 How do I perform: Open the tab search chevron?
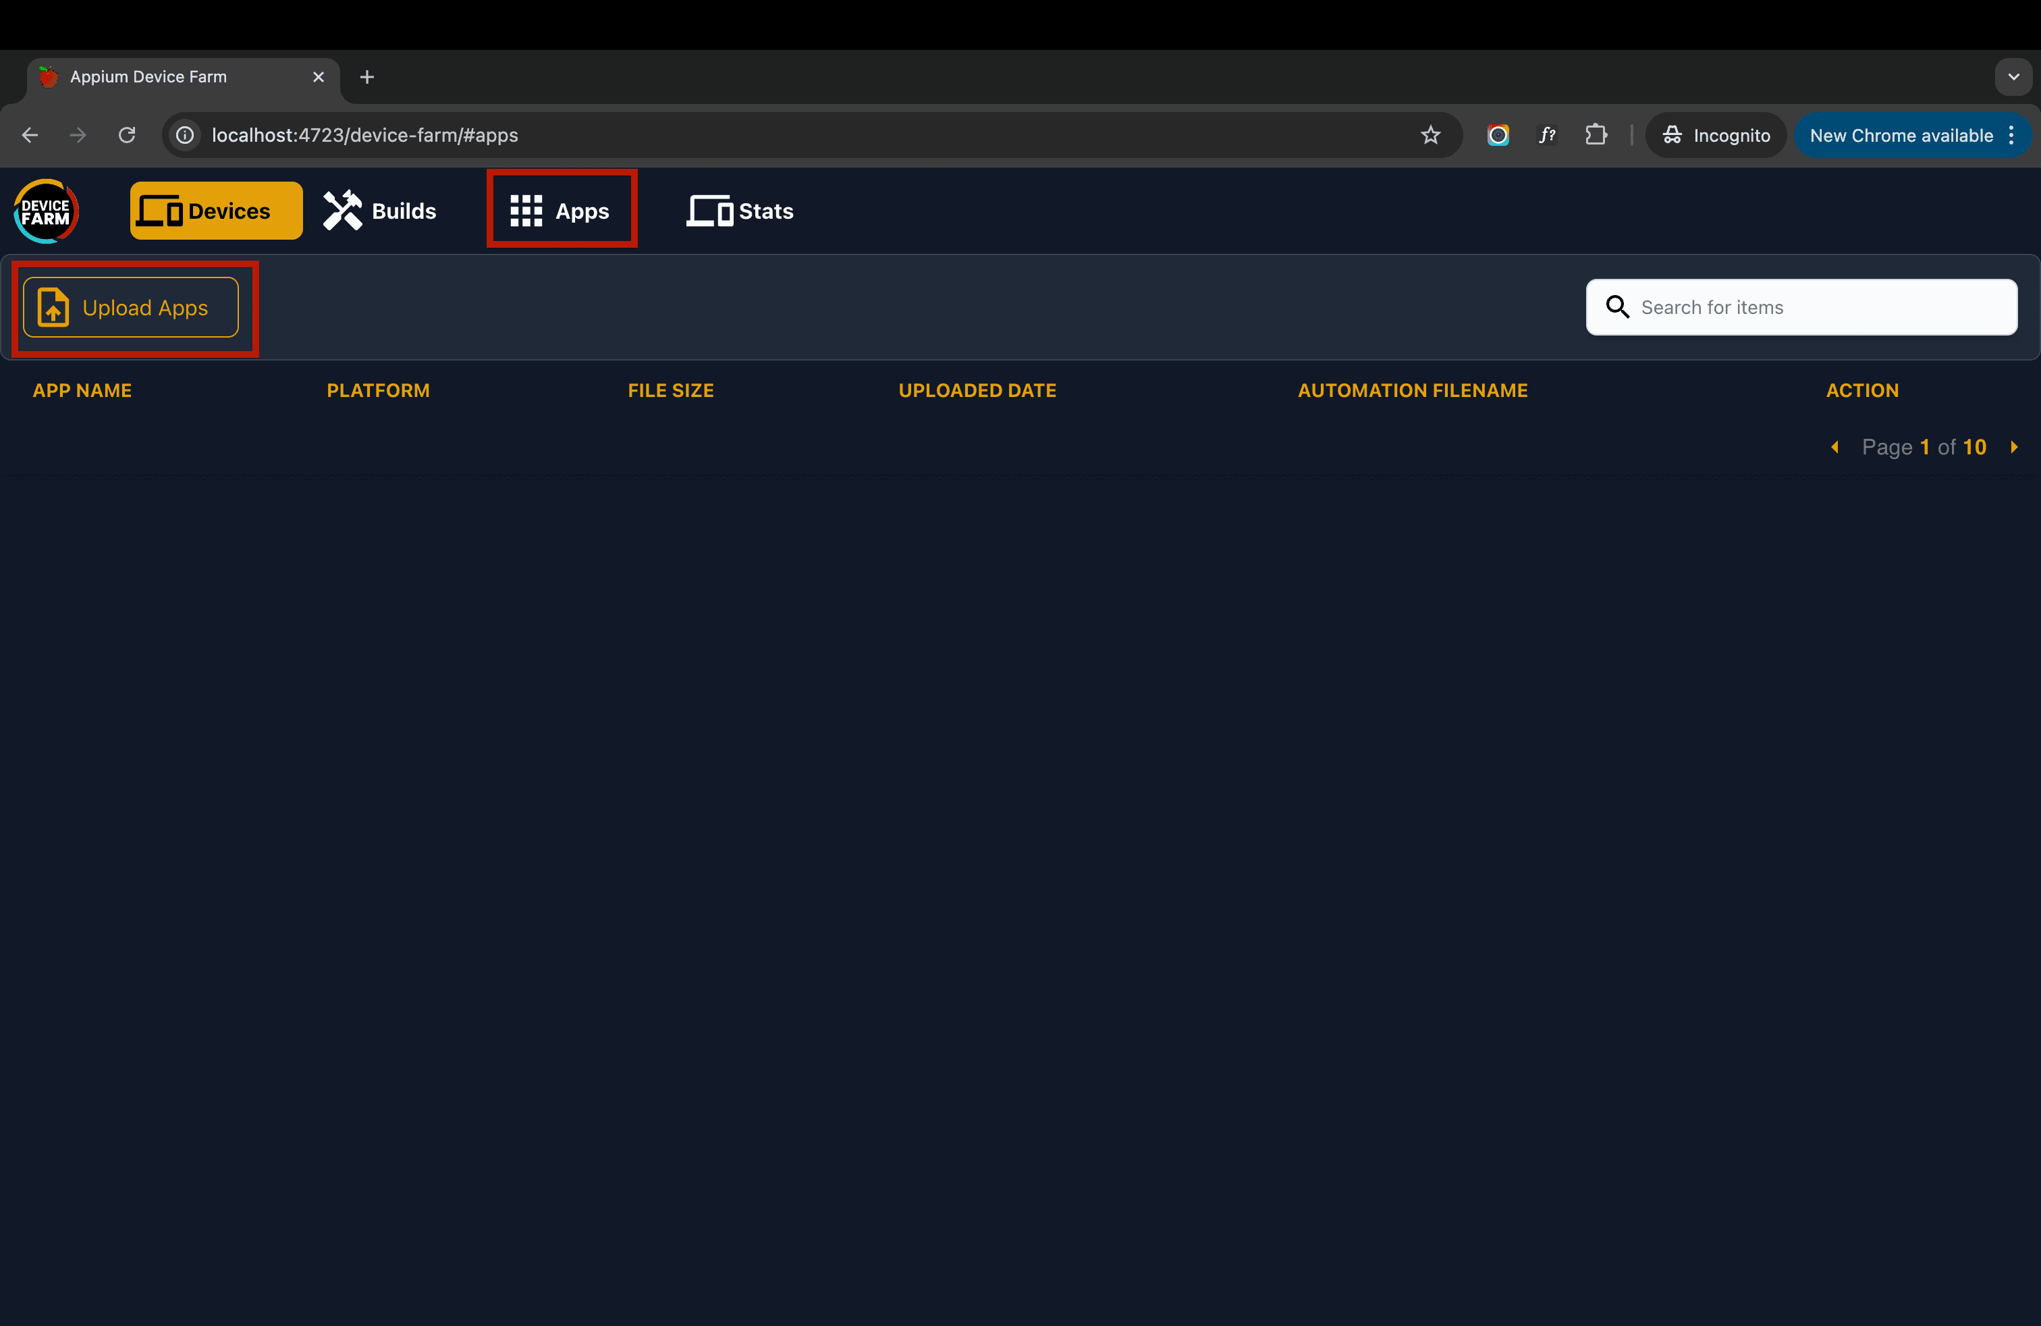(2013, 76)
